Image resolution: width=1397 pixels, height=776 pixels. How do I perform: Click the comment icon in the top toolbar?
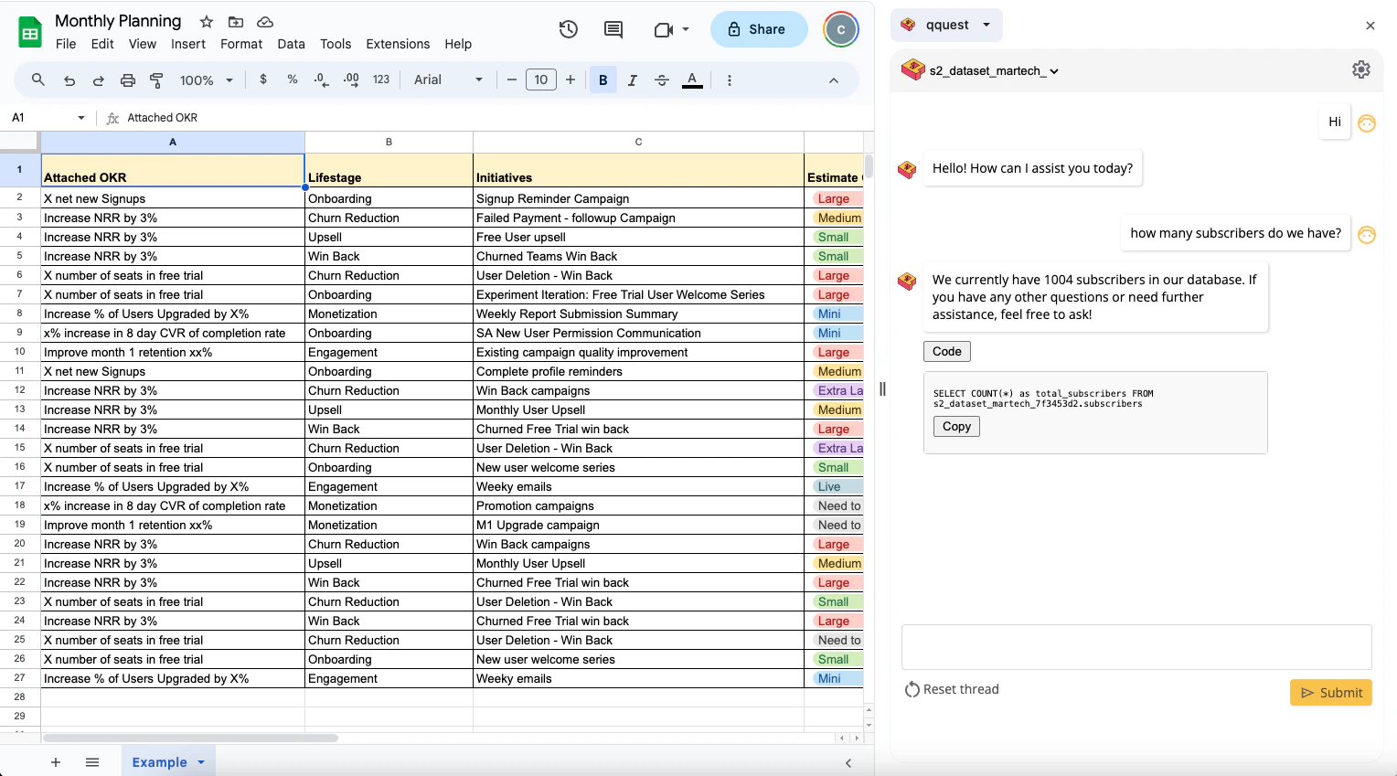(613, 28)
